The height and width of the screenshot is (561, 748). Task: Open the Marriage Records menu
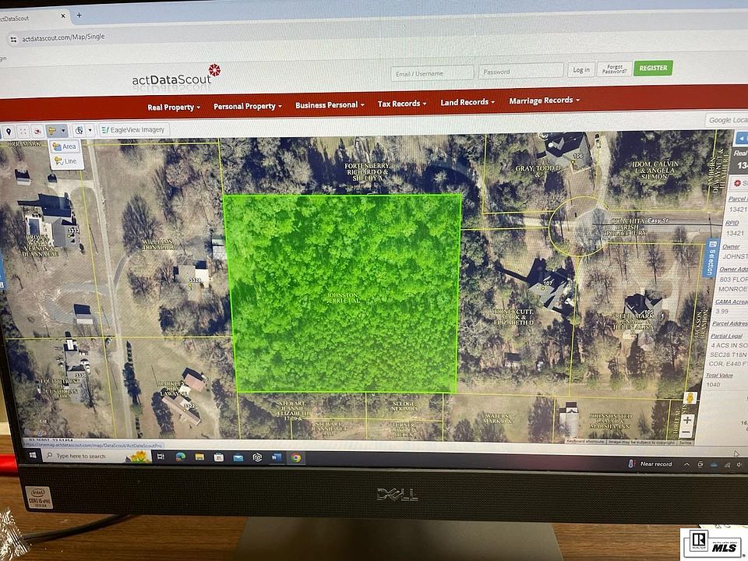point(544,101)
